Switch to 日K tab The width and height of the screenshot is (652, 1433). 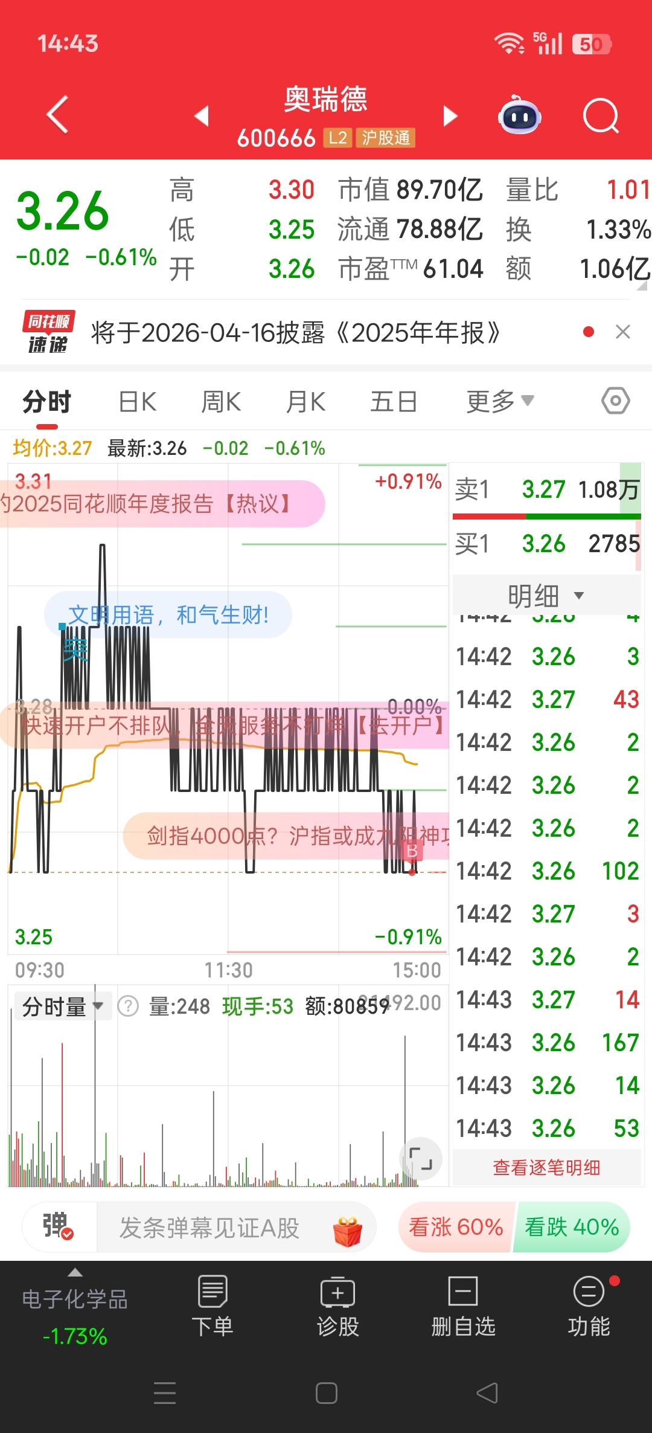point(138,402)
